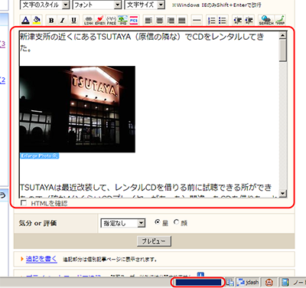Click the MAP insert icon
Viewport: 306px width, 288px height.
coord(280,21)
